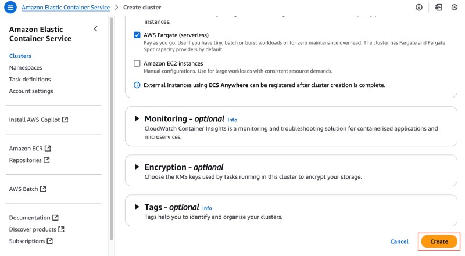
Task: Open the Subscriptions link
Action: (27, 241)
